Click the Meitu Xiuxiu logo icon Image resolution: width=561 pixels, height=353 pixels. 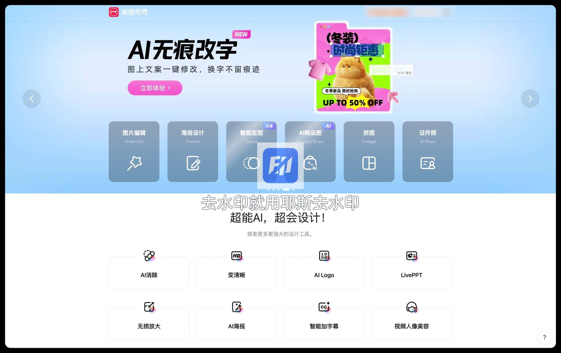coord(114,12)
